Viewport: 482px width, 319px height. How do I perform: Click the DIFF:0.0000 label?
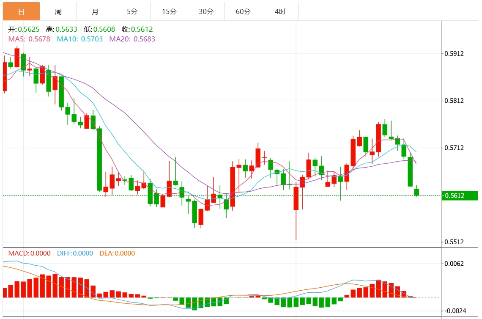pyautogui.click(x=75, y=253)
